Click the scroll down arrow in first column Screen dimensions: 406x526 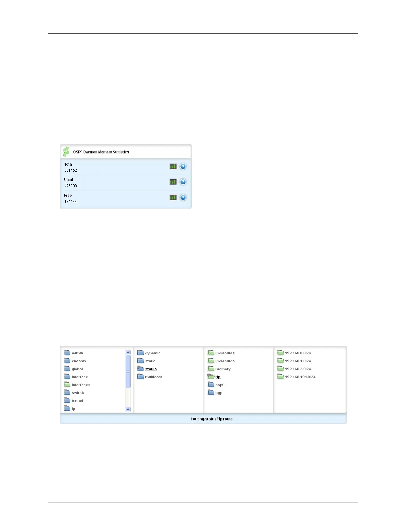(128, 409)
